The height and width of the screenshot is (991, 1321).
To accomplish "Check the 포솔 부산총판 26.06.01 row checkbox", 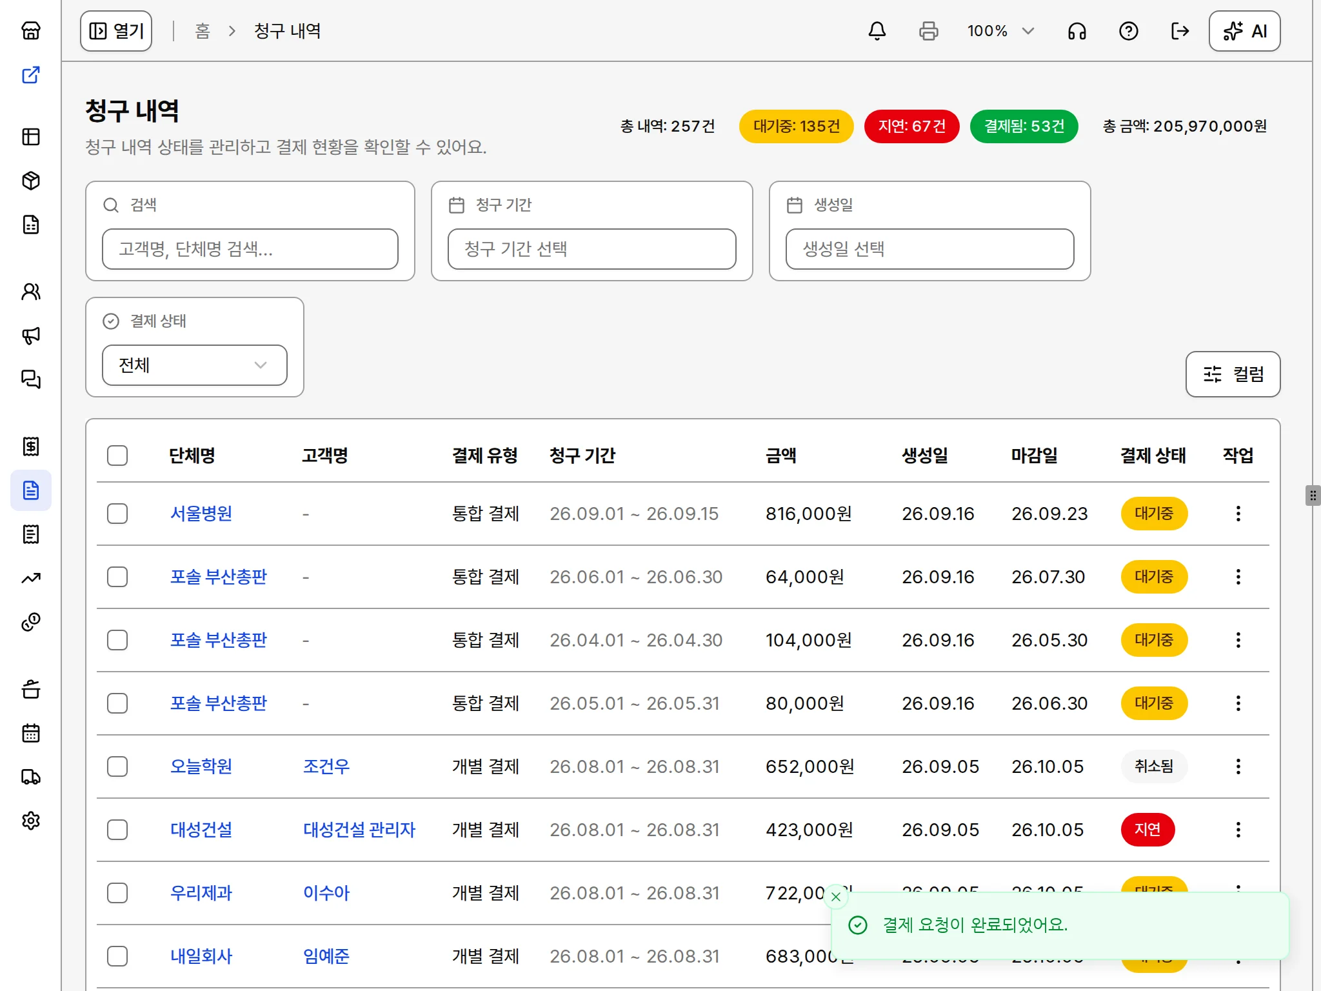I will click(x=117, y=577).
